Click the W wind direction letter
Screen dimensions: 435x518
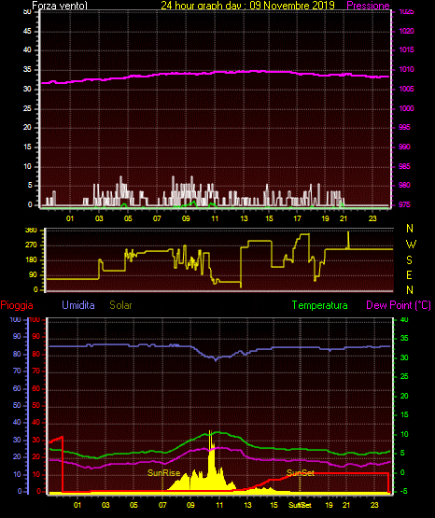[x=411, y=245]
